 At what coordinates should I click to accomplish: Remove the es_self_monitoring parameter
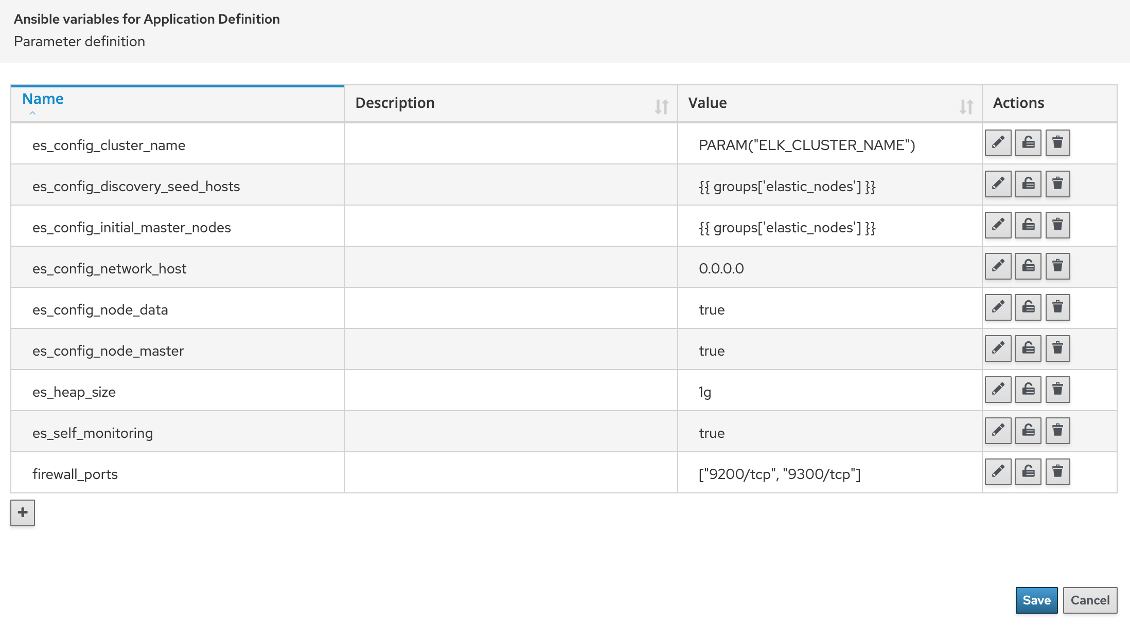[1057, 431]
